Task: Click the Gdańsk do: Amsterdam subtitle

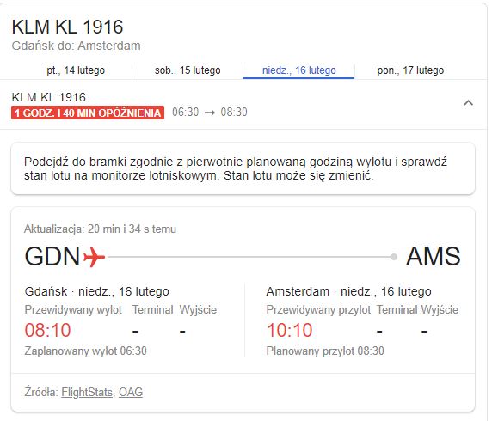Action: pos(76,46)
